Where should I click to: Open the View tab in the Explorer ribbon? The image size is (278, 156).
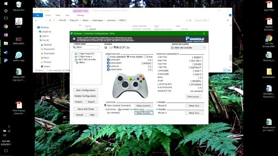pos(67,15)
